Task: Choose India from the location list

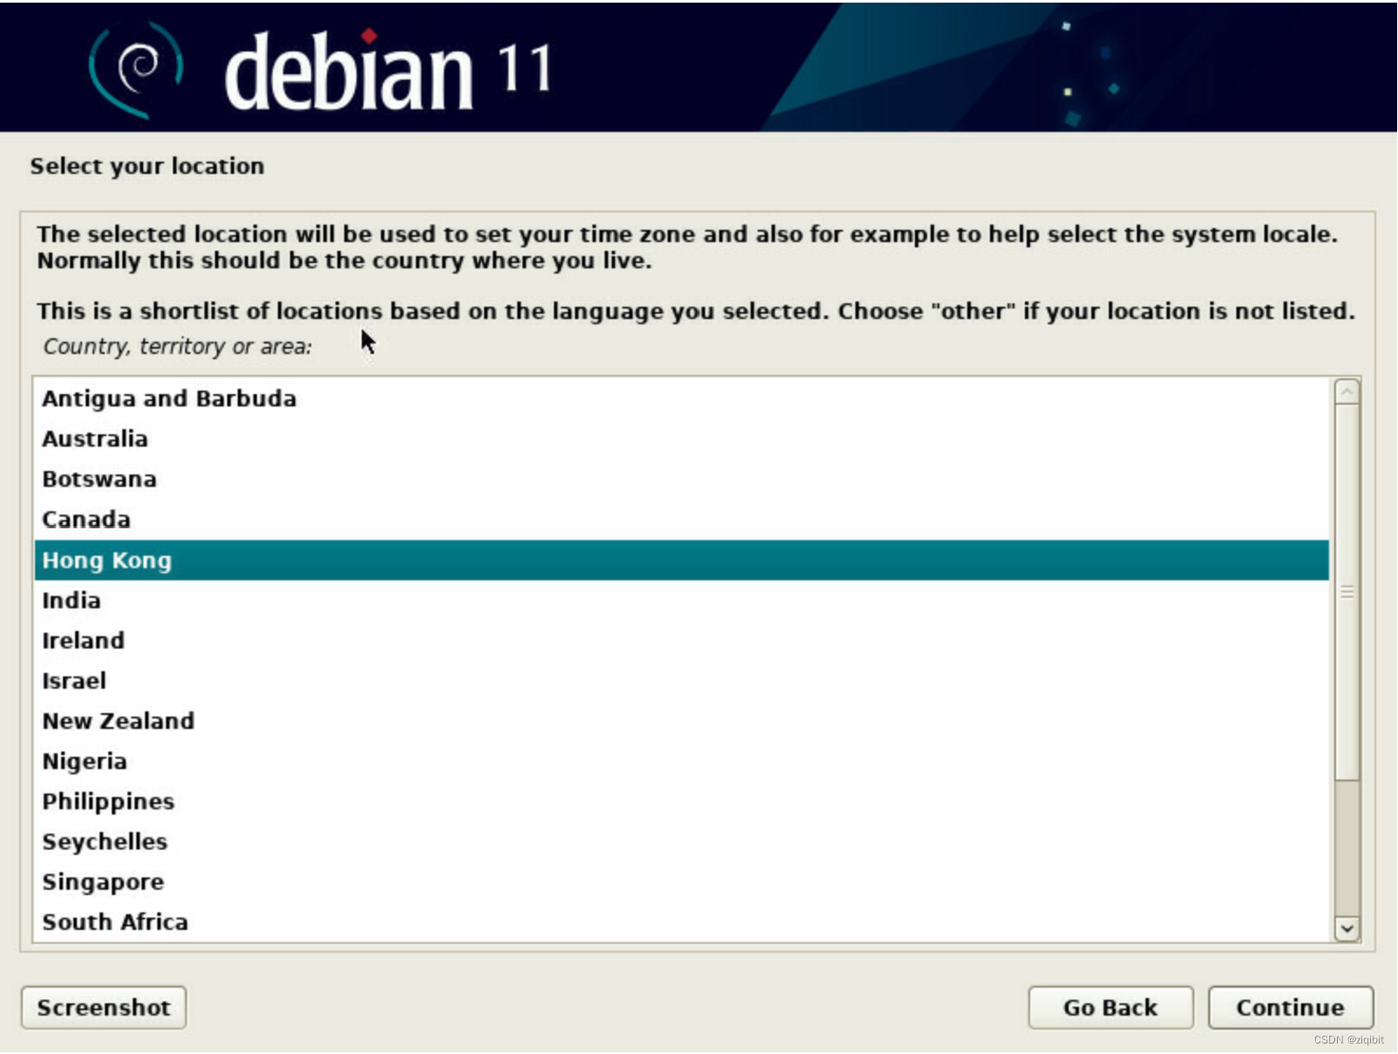Action: [x=682, y=600]
